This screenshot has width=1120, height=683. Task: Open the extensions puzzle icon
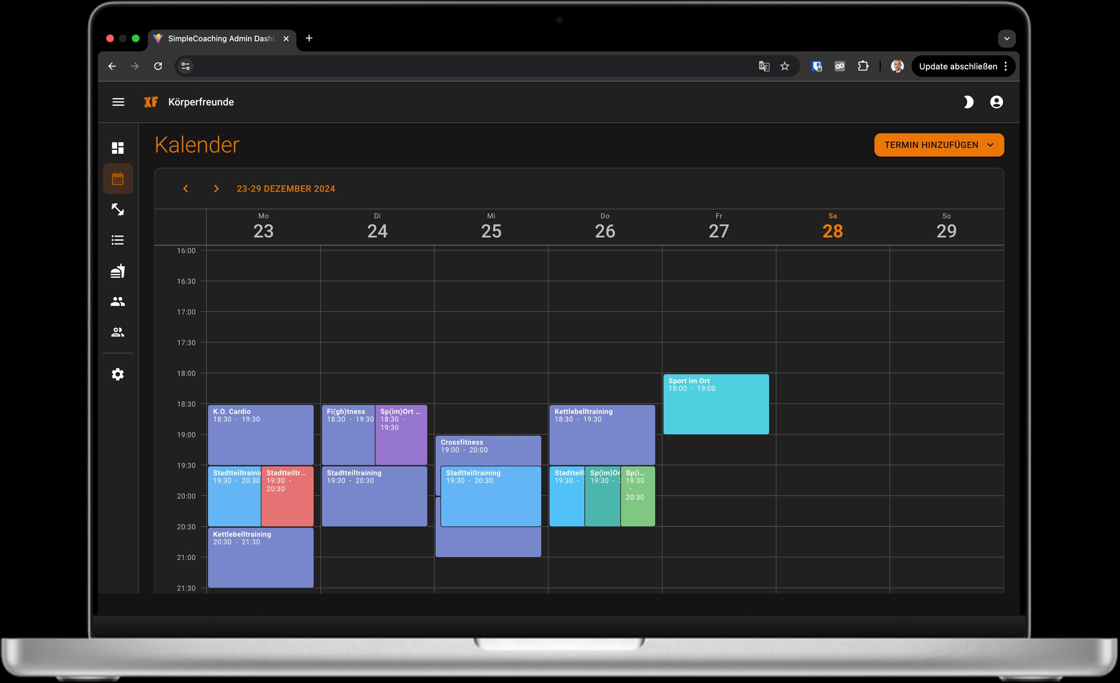tap(863, 66)
